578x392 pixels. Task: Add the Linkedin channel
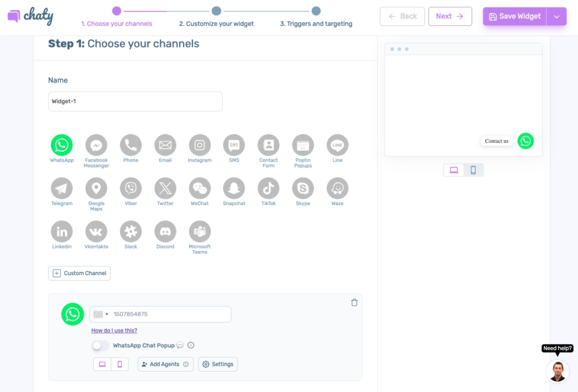click(62, 231)
